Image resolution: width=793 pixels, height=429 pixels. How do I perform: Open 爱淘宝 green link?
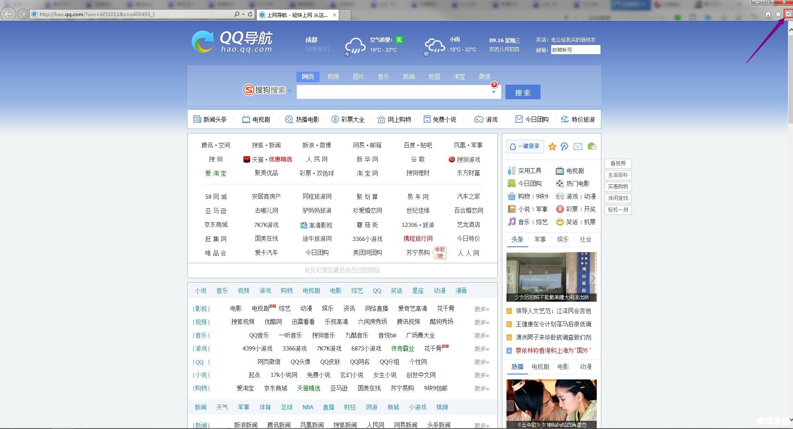coord(216,174)
